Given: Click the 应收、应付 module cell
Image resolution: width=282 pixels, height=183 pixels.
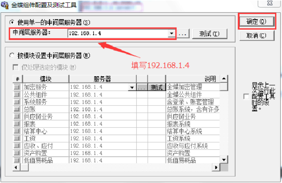Looking at the screenshot, I should tap(46, 146).
